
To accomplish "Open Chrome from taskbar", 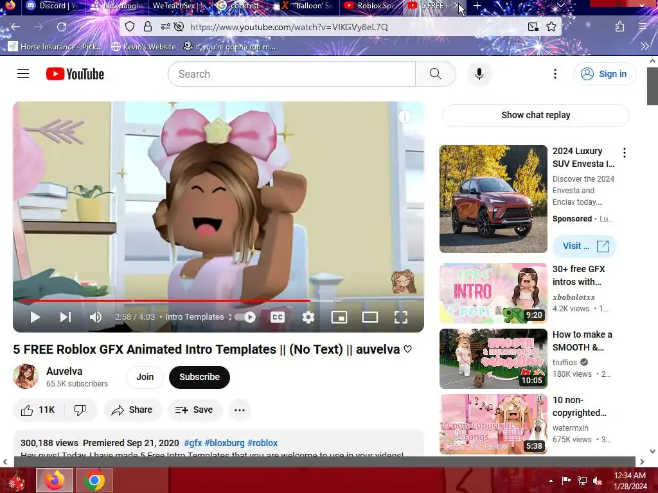I will pos(94,480).
